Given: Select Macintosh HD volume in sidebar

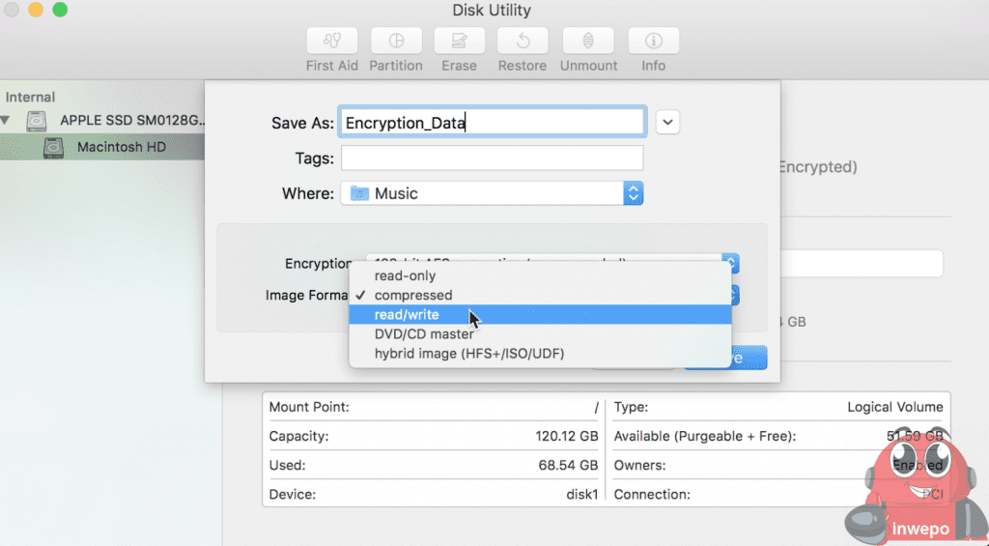Looking at the screenshot, I should [x=121, y=147].
